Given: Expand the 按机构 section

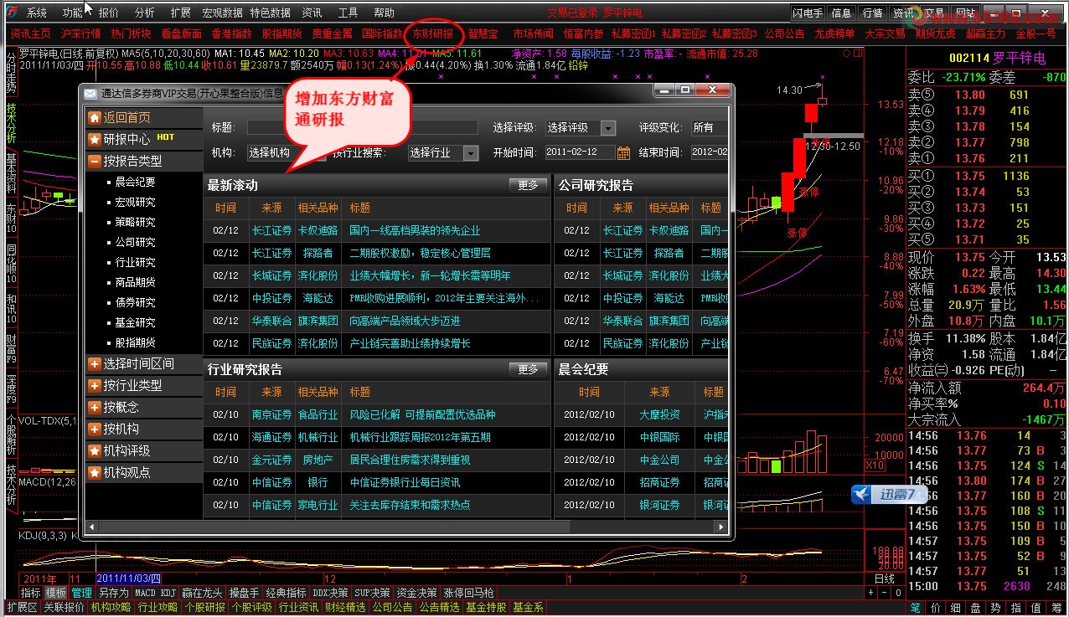Looking at the screenshot, I should tap(94, 429).
